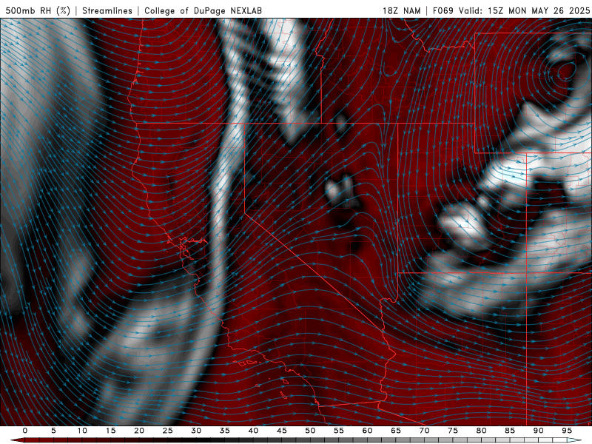Viewport: 592px width, 444px height.
Task: Click the "55" label on the color scale
Action: coord(339,431)
